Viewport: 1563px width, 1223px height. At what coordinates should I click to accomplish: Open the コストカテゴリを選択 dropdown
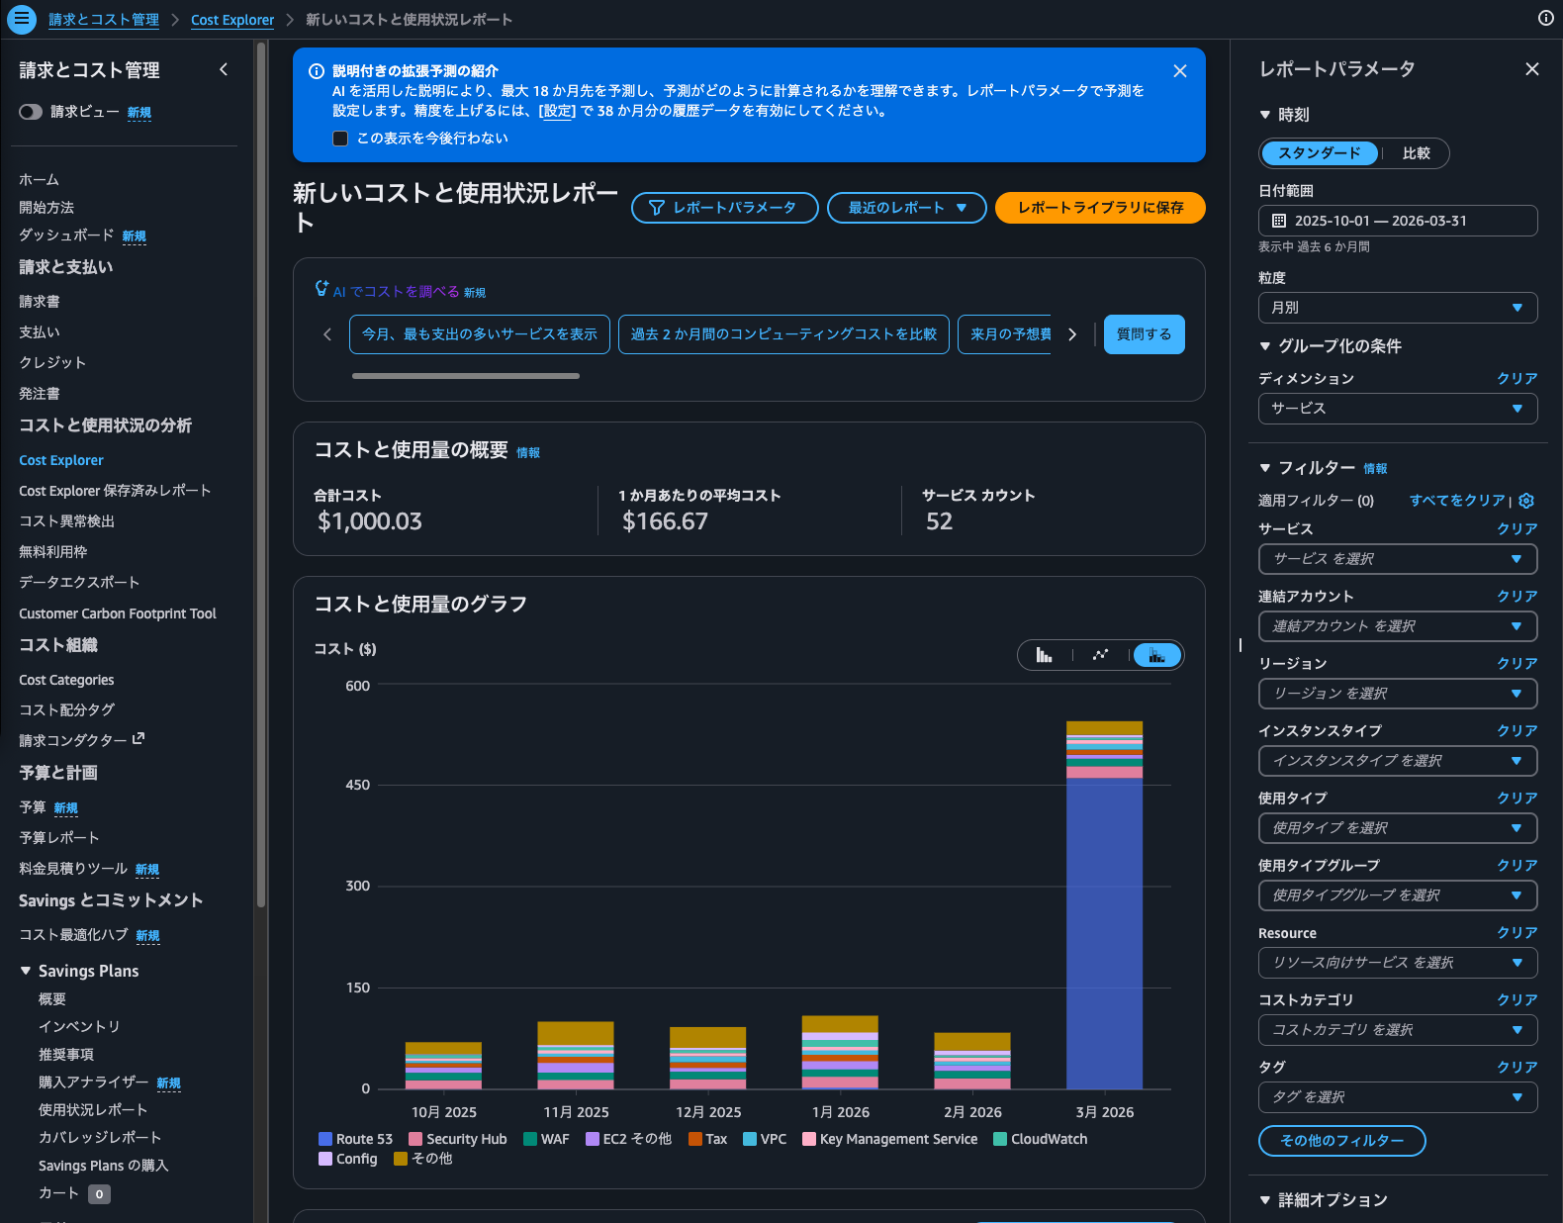tap(1398, 1030)
